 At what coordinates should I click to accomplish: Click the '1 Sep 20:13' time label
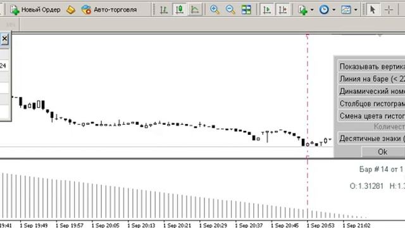pyautogui.click(x=142, y=225)
